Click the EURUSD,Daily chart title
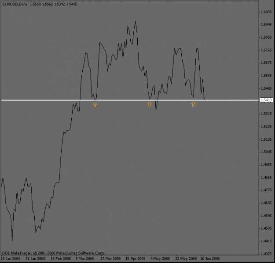275x263 pixels. click(x=15, y=4)
